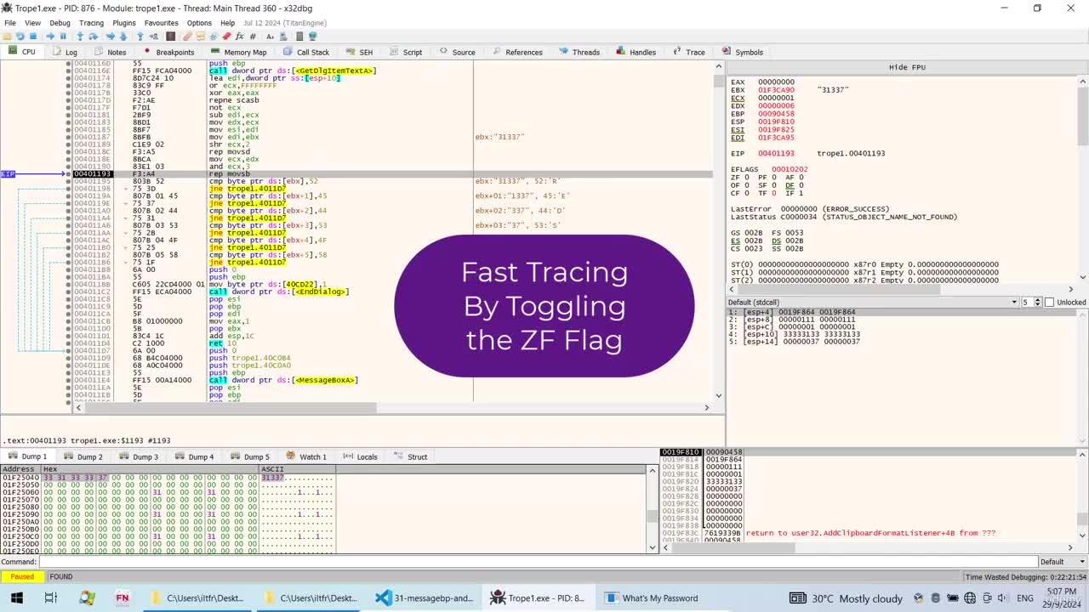
Task: Click the hash comments toolbar icon
Action: [253, 37]
